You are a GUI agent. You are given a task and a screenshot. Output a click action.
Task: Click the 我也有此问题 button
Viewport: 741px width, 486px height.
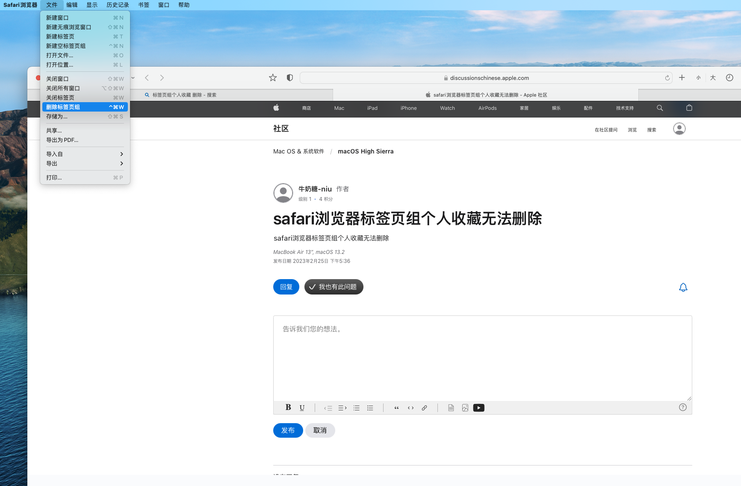tap(334, 287)
